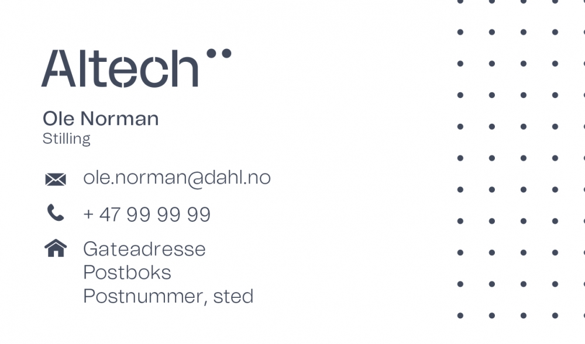Click the + 47 99 99 99 phone number

click(x=147, y=214)
